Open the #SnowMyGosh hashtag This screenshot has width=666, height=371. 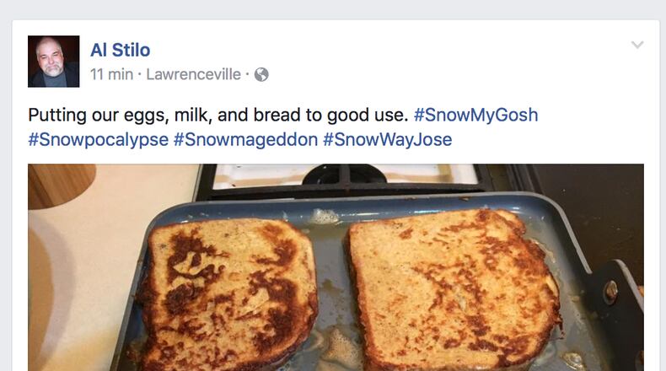pyautogui.click(x=475, y=115)
